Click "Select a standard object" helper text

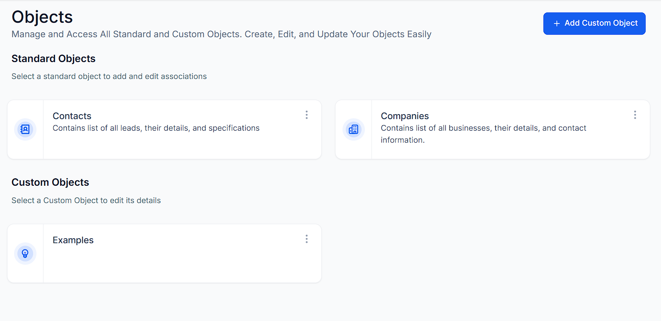109,77
